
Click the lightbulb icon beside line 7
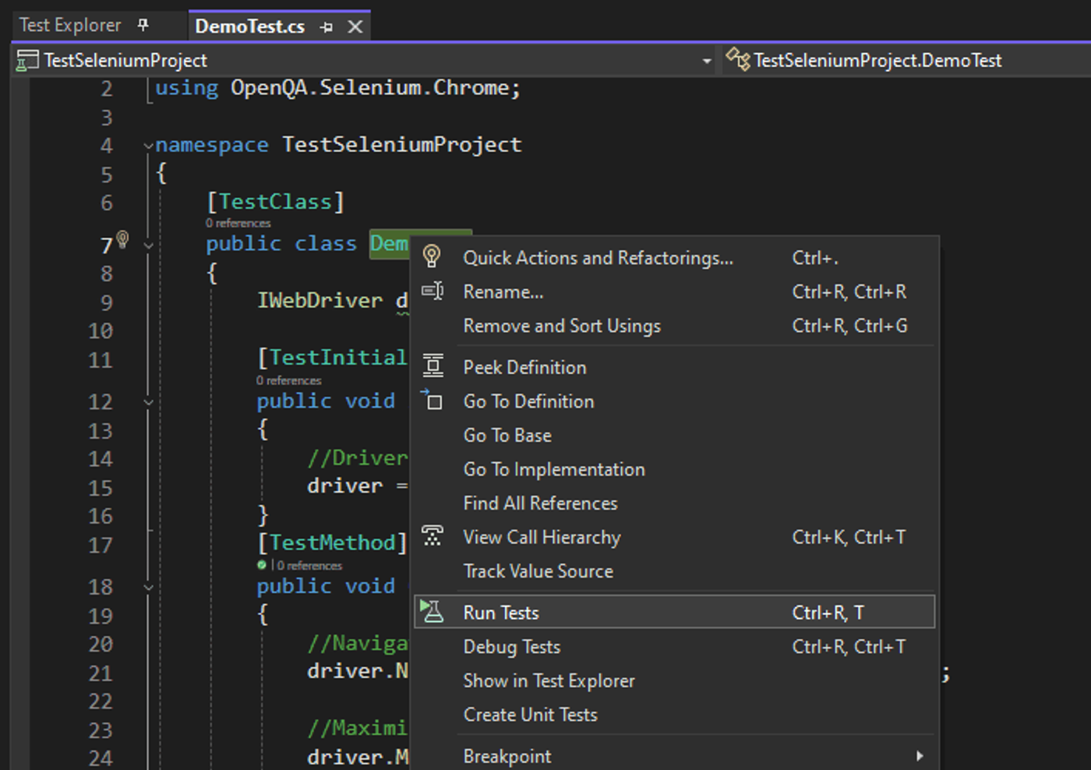click(122, 238)
